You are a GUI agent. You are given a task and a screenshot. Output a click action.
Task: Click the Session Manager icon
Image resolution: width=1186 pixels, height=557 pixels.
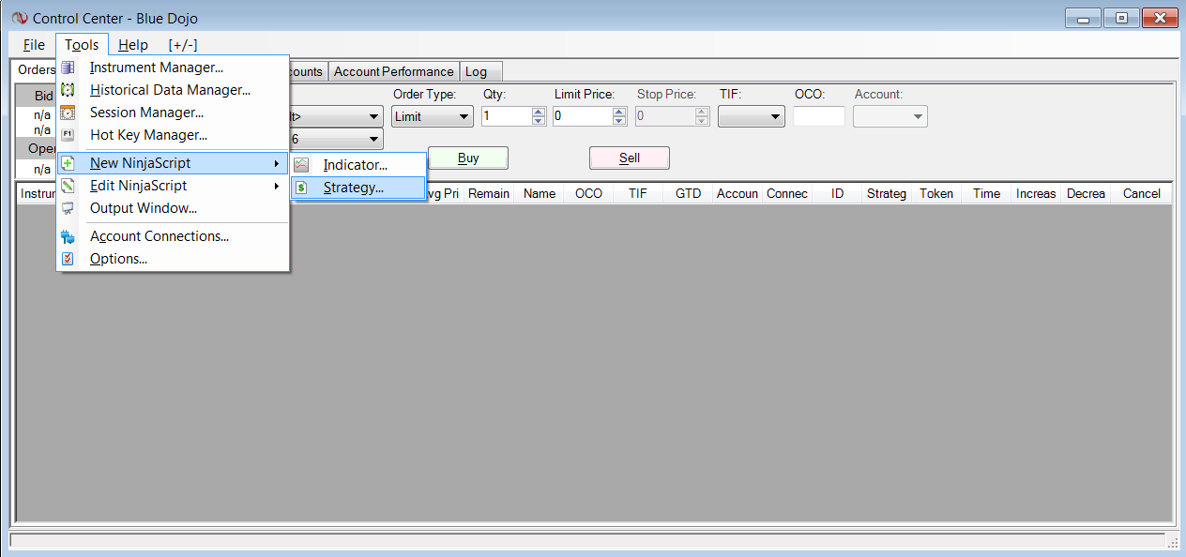[68, 113]
